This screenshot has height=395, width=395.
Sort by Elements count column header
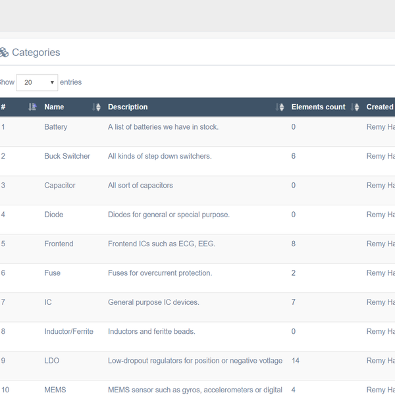coord(318,107)
